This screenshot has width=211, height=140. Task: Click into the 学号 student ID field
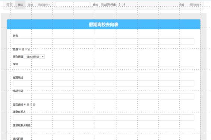(104, 70)
